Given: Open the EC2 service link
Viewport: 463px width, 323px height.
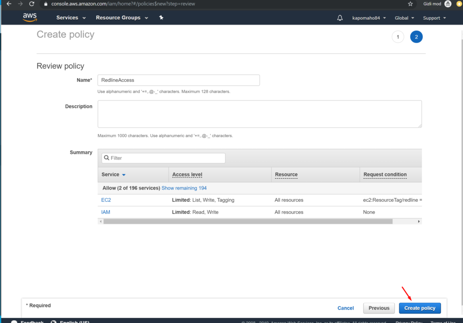Looking at the screenshot, I should (x=106, y=200).
